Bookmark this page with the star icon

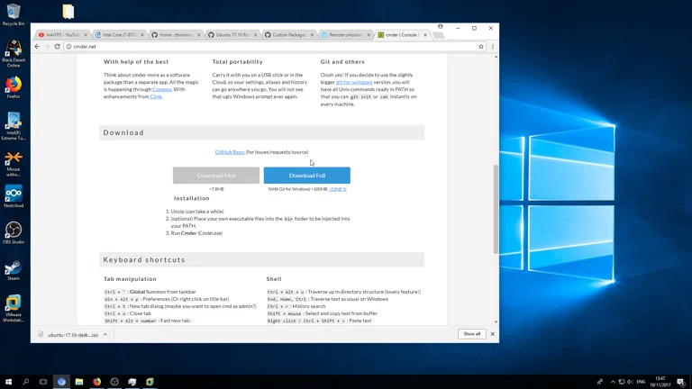[481, 46]
